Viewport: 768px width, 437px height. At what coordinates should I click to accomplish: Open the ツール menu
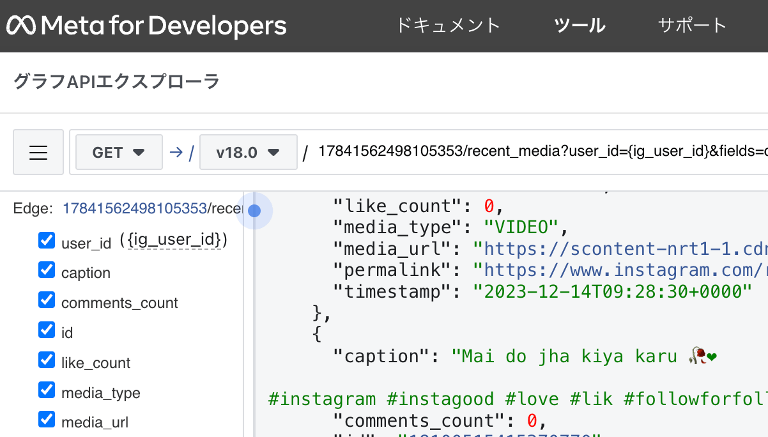click(x=580, y=26)
